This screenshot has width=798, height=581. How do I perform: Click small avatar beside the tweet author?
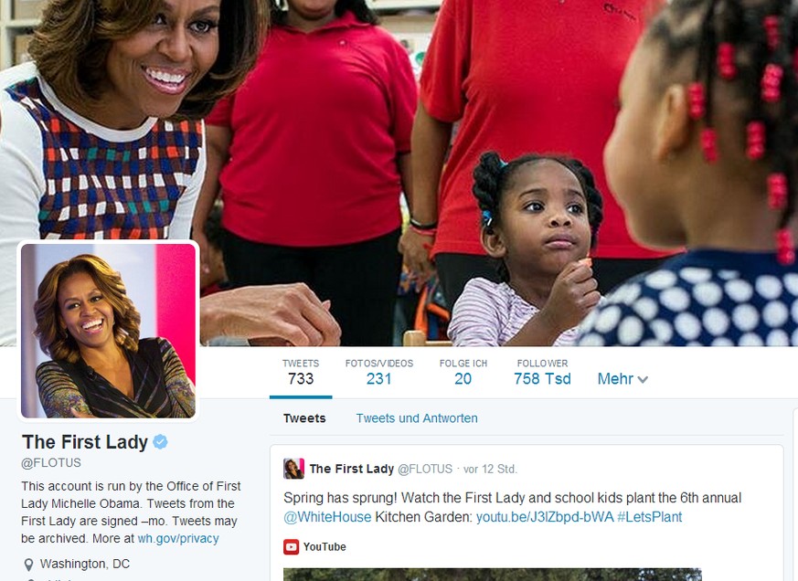293,469
